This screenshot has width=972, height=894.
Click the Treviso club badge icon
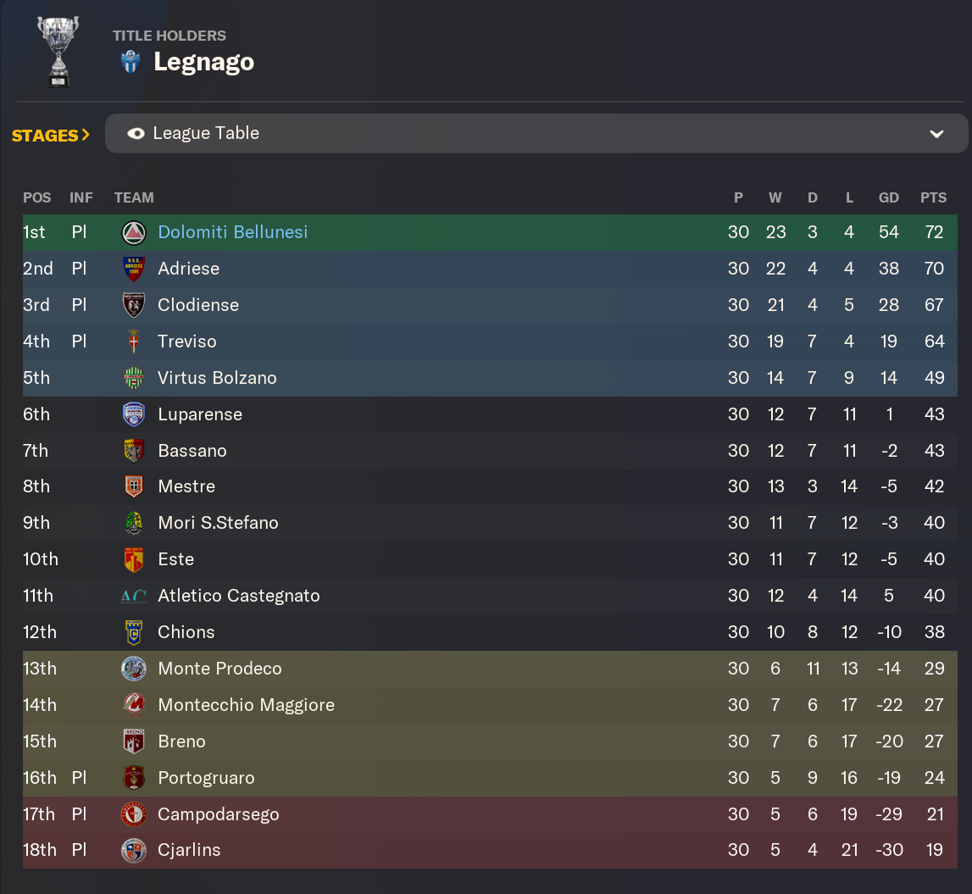(x=133, y=341)
